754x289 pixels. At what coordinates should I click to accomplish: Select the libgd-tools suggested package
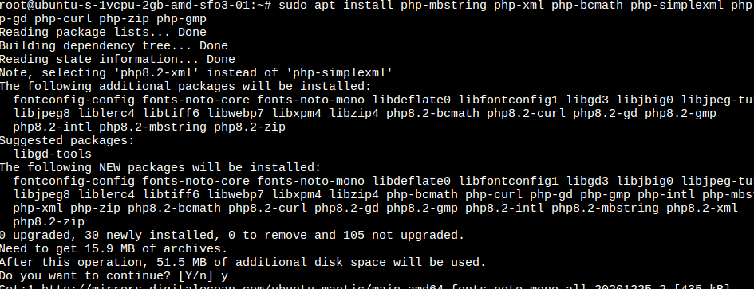(53, 154)
